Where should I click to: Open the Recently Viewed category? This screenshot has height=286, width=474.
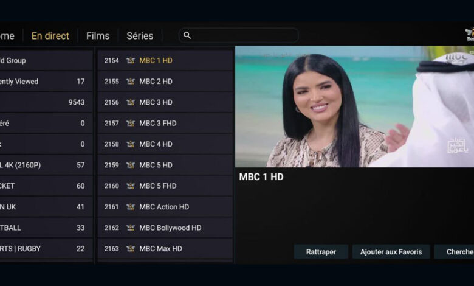point(46,82)
